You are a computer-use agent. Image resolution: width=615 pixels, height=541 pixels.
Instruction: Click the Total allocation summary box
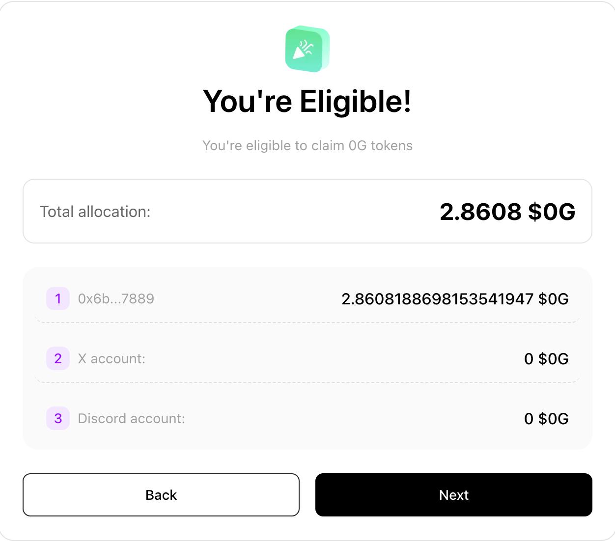(307, 211)
